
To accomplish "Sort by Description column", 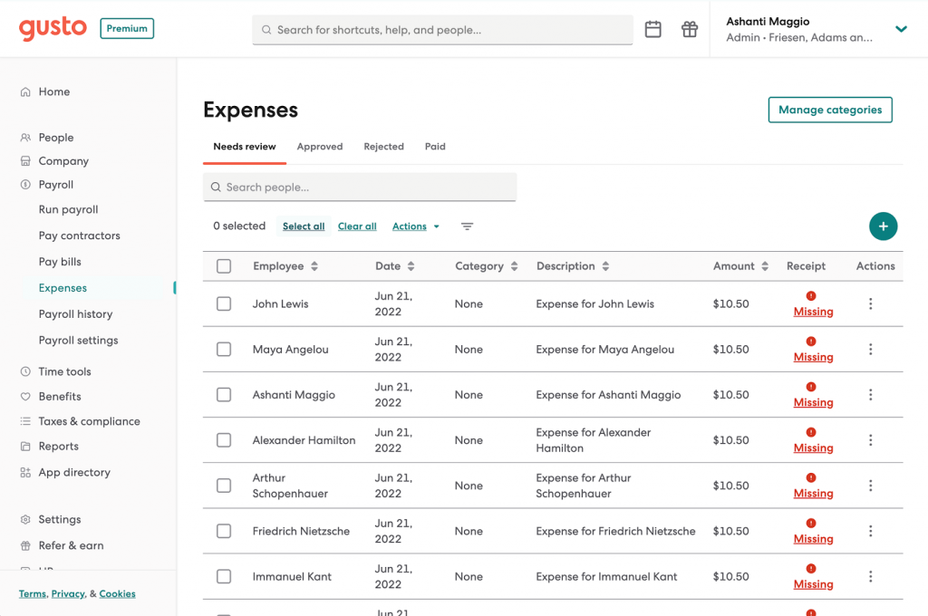I will point(605,266).
